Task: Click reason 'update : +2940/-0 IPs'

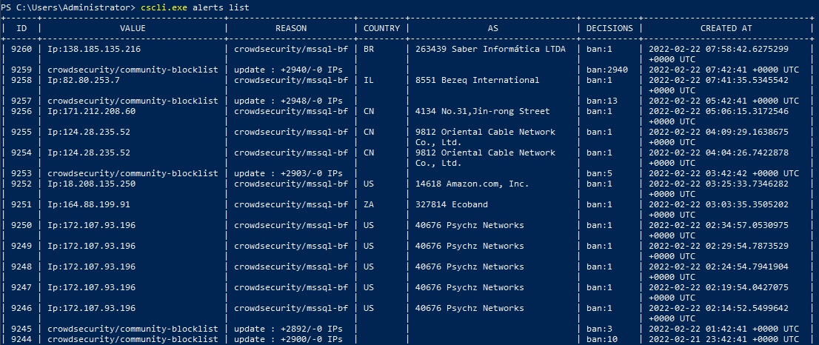Action: tap(288, 70)
